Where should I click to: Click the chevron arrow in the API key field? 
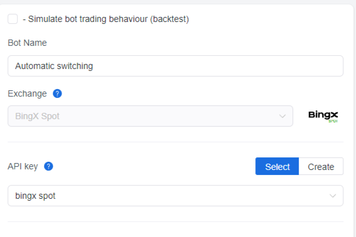point(333,196)
